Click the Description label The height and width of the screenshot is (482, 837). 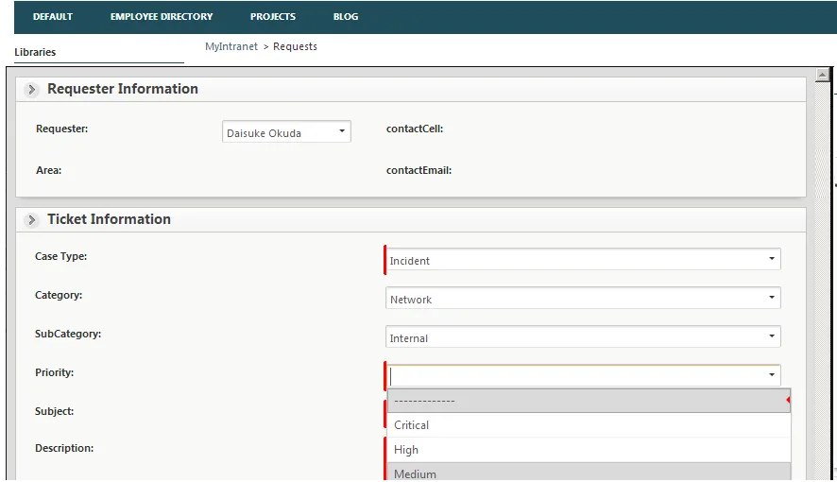(x=64, y=448)
